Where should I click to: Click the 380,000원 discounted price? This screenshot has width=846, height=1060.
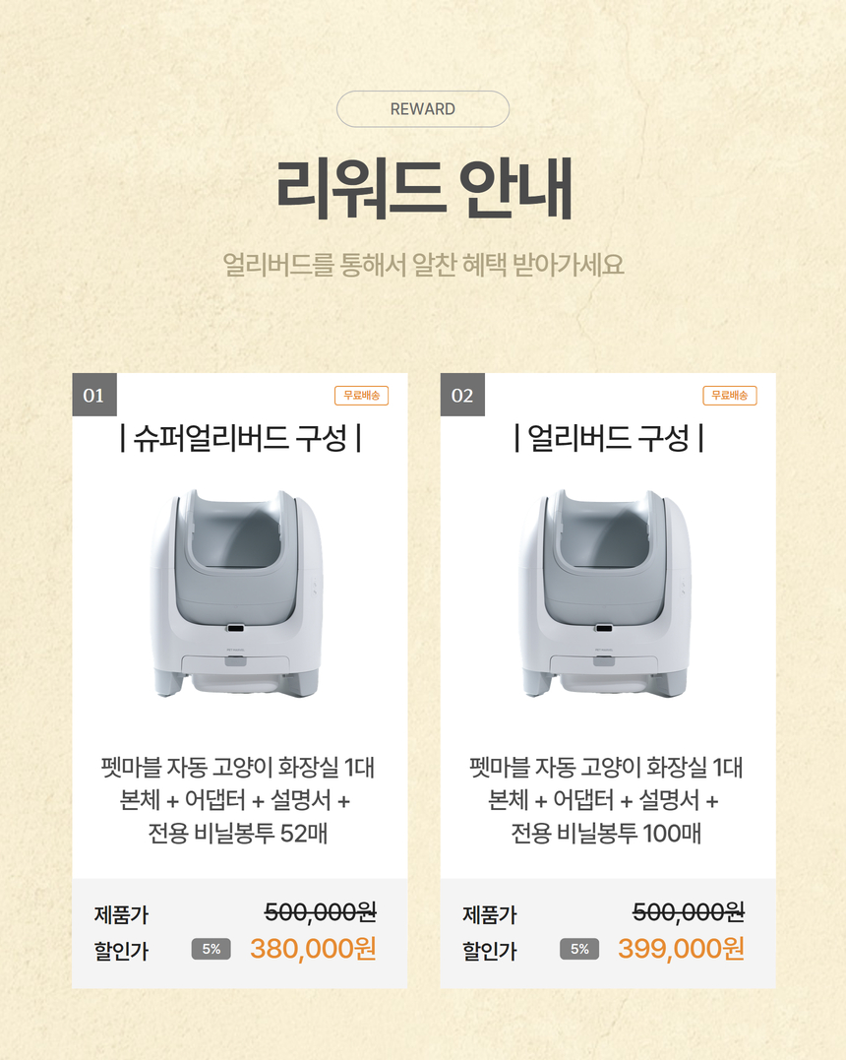pos(313,949)
